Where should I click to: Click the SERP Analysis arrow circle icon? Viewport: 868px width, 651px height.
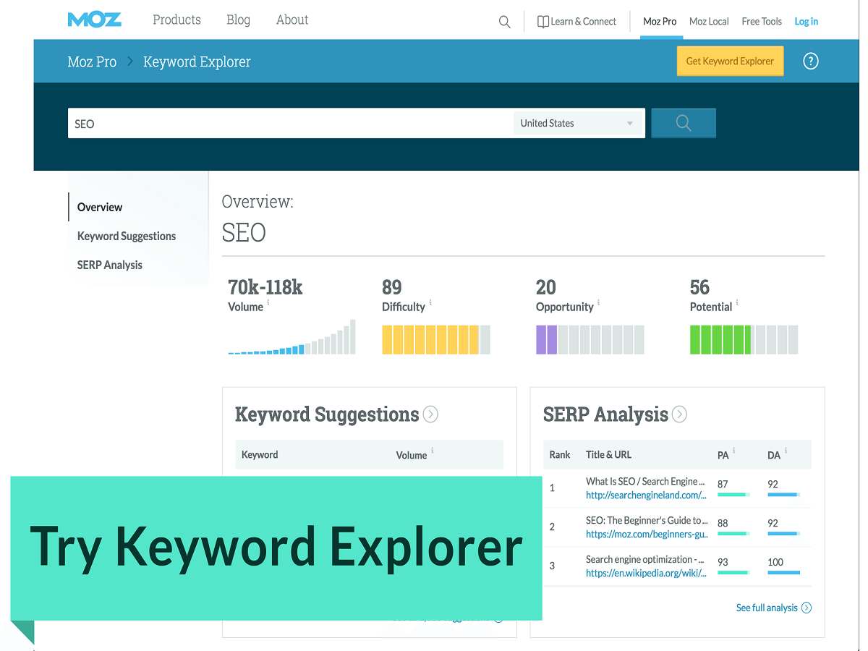coord(679,414)
